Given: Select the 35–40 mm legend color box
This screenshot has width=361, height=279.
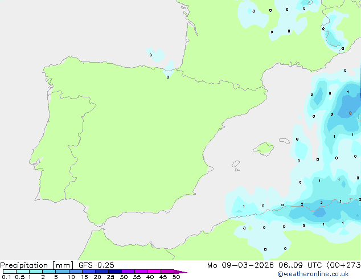Looking at the screenshot, I should click(x=141, y=272).
